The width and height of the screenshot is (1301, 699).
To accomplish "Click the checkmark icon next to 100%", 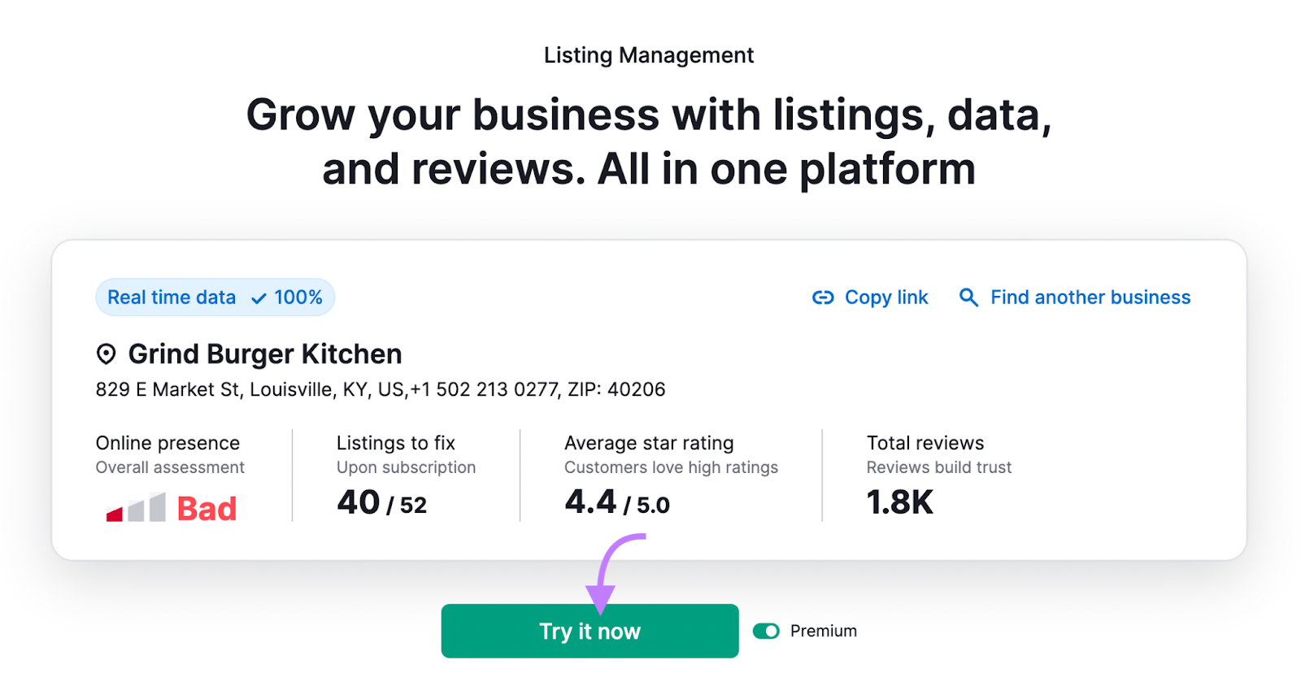I will pyautogui.click(x=259, y=298).
